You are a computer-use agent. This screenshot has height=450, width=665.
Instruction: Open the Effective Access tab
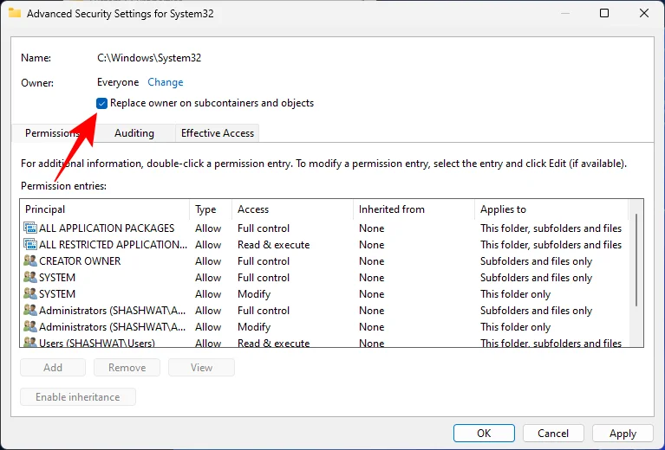pos(217,133)
